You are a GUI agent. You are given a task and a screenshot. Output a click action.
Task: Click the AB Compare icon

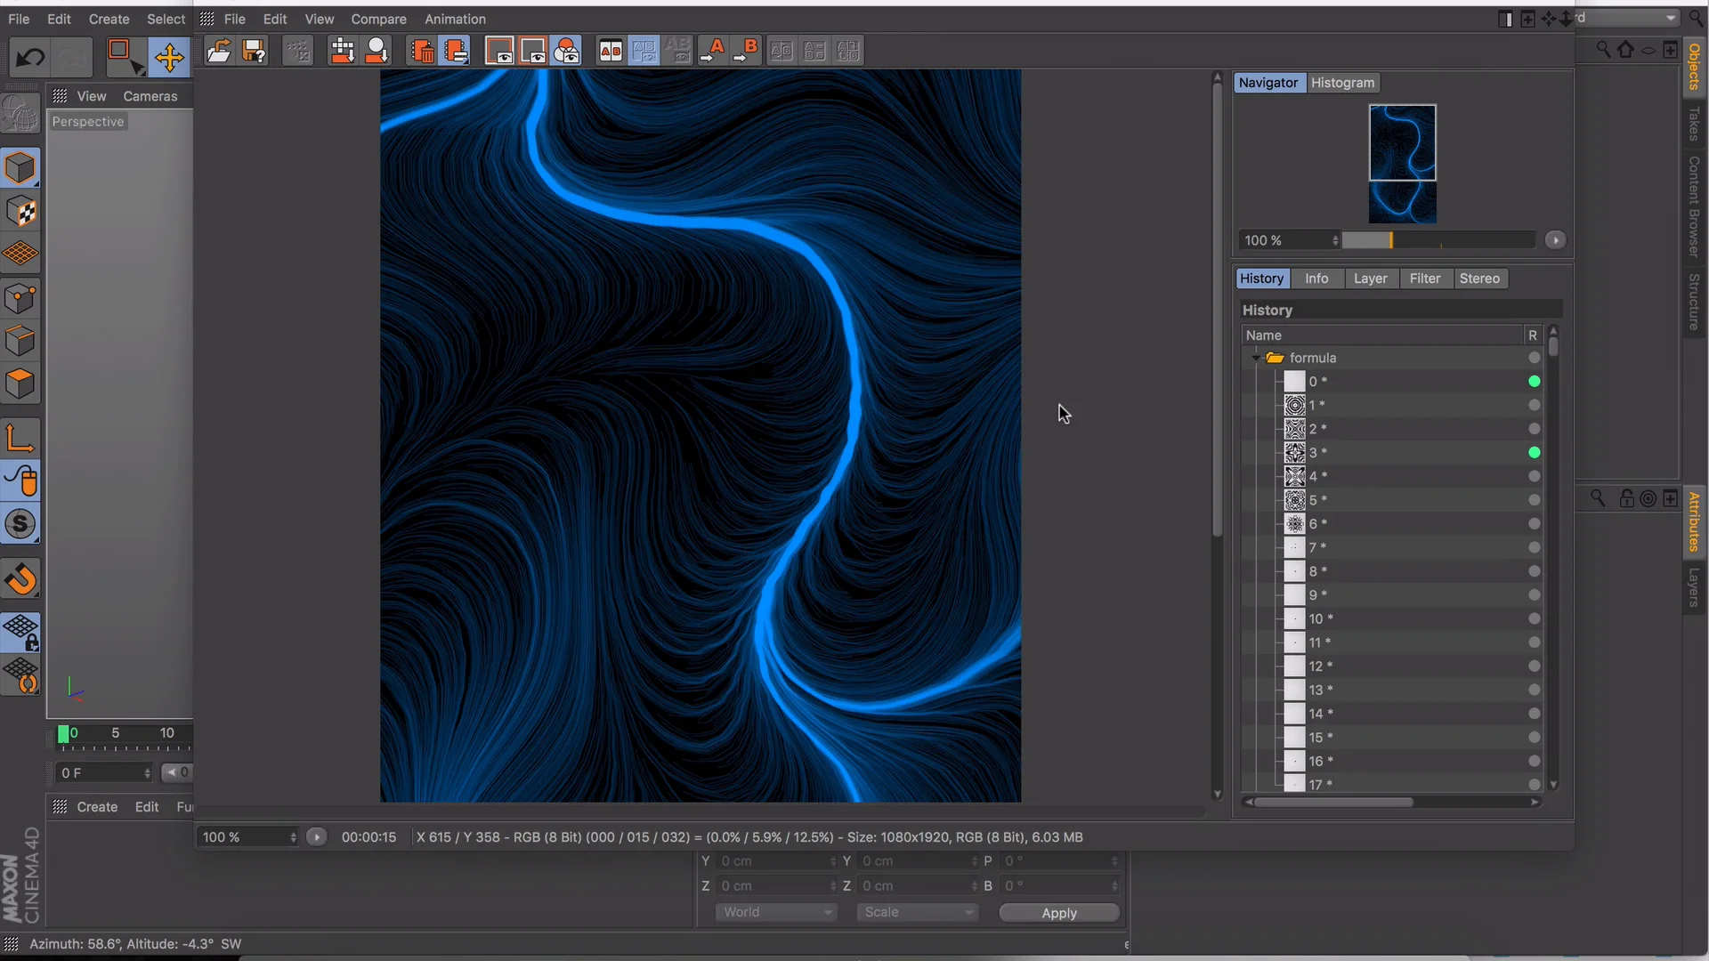coord(611,52)
